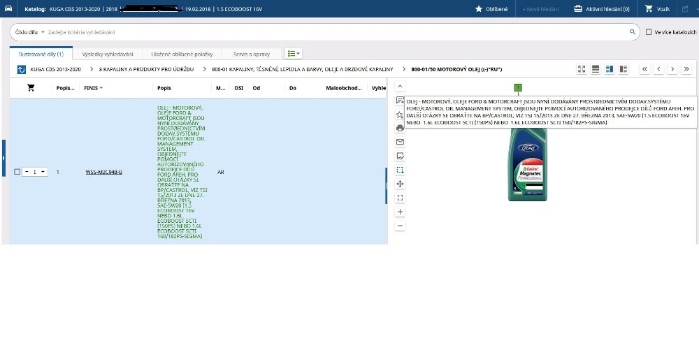The width and height of the screenshot is (699, 343).
Task: Open part number link WSS-M2C948-B
Action: pos(103,172)
